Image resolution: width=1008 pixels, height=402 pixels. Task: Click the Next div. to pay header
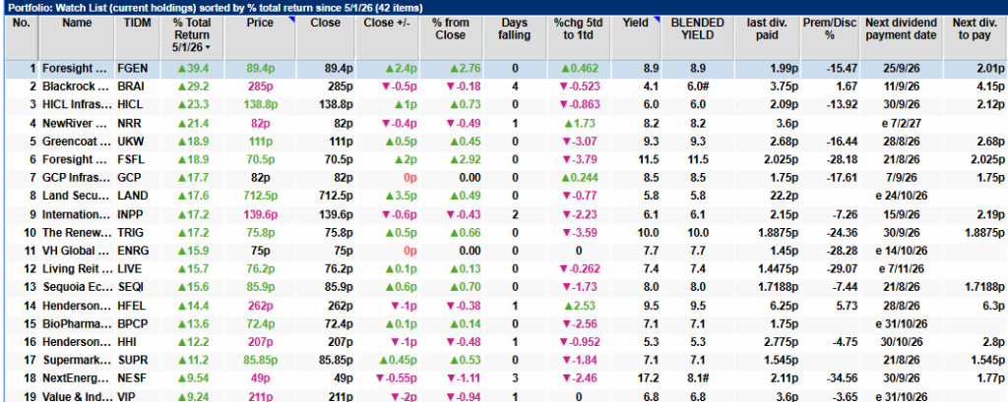click(975, 29)
